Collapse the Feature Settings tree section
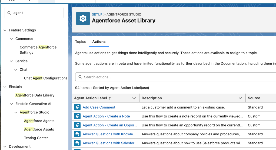Image resolution: width=276 pixels, height=150 pixels. coord(5,30)
